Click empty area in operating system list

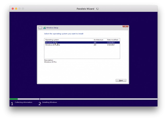[82, 53]
